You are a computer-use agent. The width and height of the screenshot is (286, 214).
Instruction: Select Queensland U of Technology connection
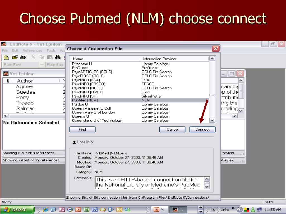[x=140, y=120]
